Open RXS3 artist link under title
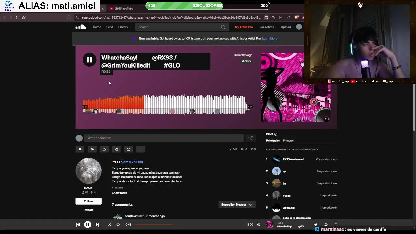 (106, 72)
